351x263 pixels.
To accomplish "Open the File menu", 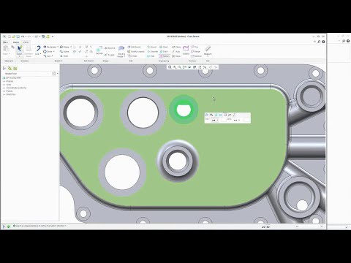I will point(5,42).
